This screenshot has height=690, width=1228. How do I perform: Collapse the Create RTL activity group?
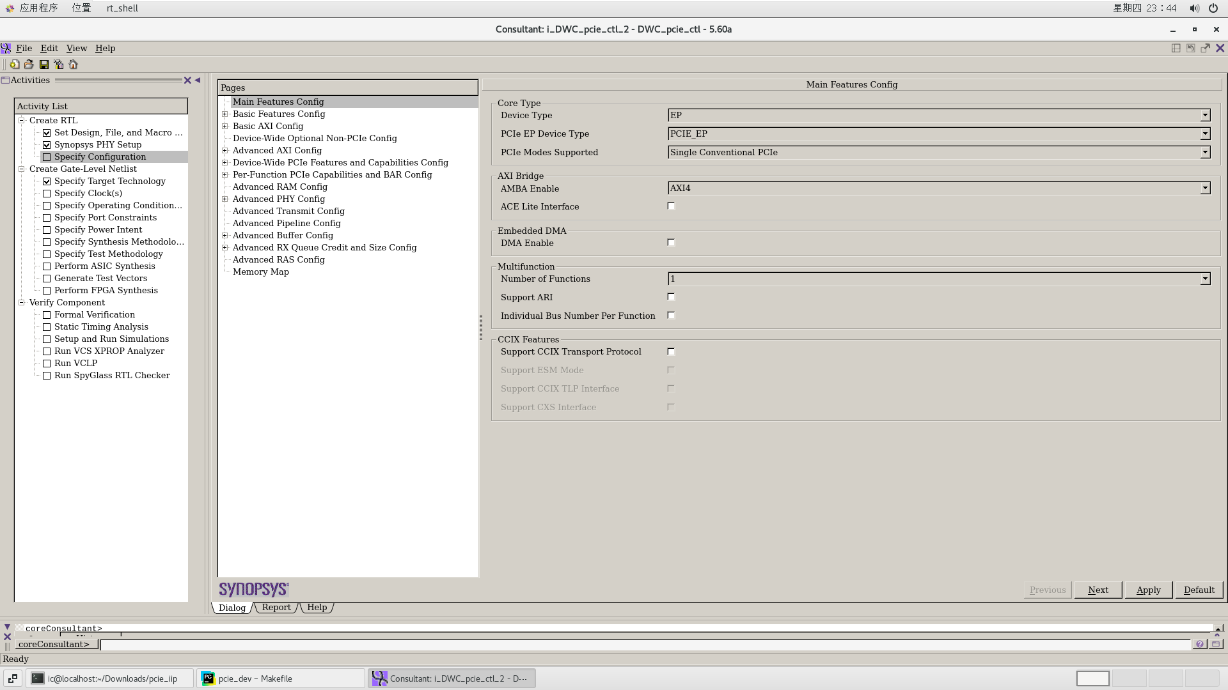[x=22, y=120]
